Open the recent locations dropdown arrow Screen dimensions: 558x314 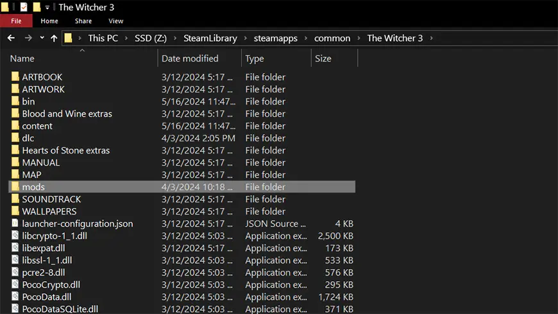click(x=42, y=38)
